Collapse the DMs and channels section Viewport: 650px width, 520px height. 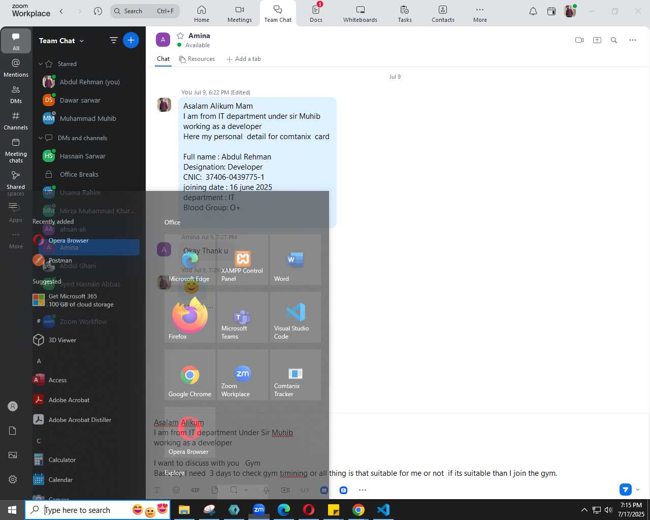point(41,138)
